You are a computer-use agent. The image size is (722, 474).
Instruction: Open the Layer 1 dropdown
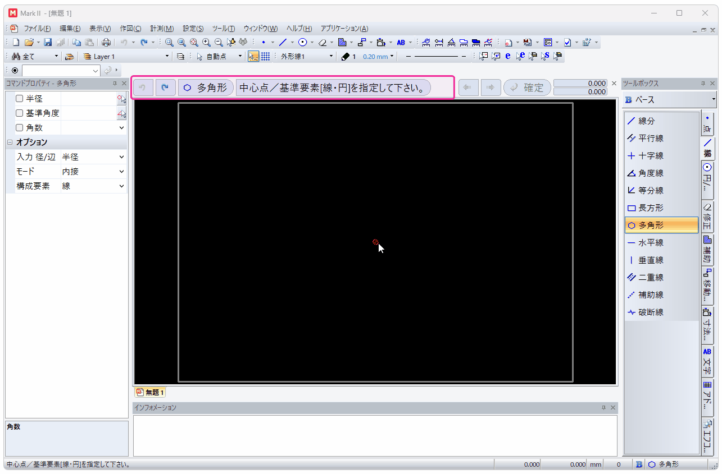pos(166,57)
